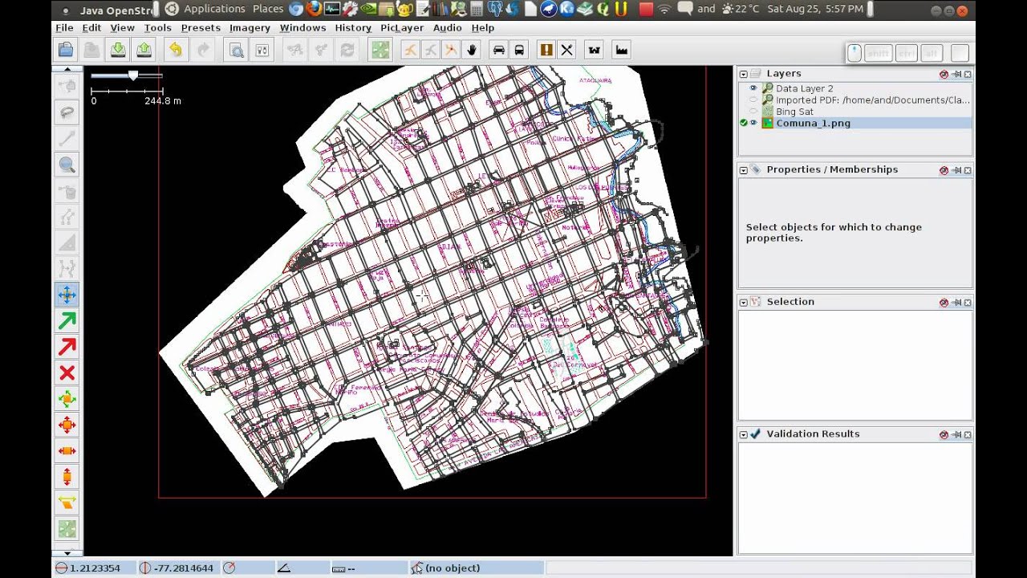Click green zoom-to-extent toolbar icon
The image size is (1027, 578).
(380, 50)
